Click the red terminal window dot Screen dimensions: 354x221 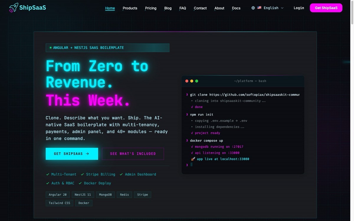(x=187, y=81)
